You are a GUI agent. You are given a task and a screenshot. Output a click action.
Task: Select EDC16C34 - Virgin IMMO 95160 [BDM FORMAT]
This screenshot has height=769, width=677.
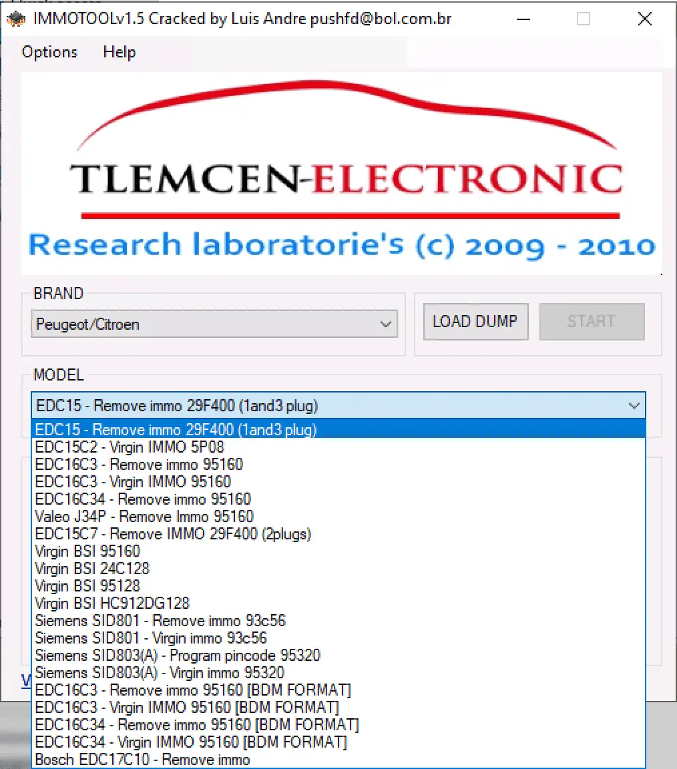(338, 742)
